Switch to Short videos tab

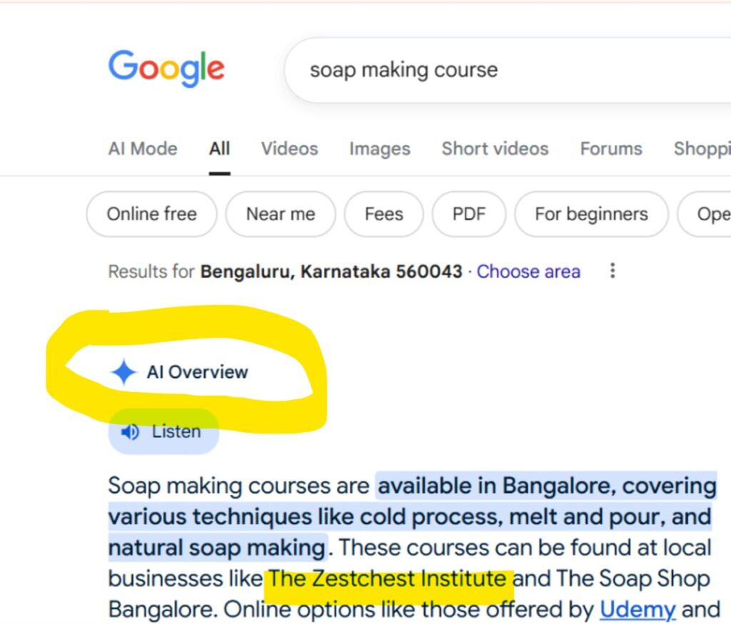pos(495,148)
